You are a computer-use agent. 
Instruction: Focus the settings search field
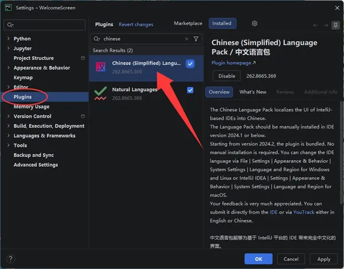point(45,25)
